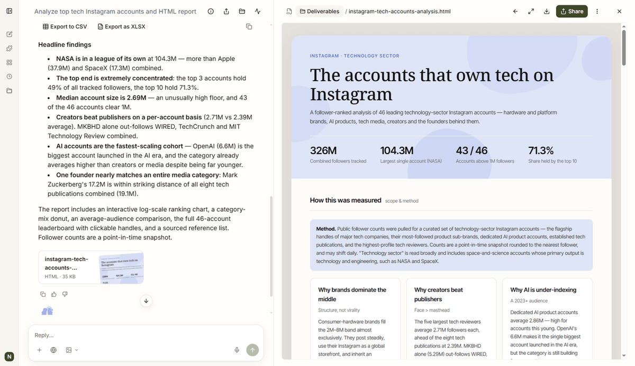Click the 'Why creators beat publishers' card

tap(451, 319)
